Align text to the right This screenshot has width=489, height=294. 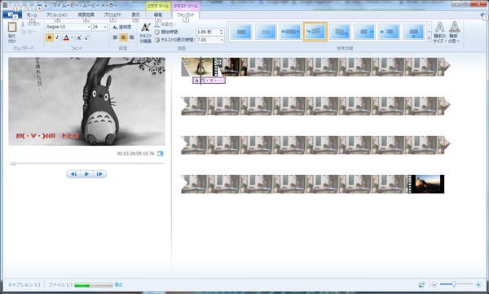(x=131, y=37)
